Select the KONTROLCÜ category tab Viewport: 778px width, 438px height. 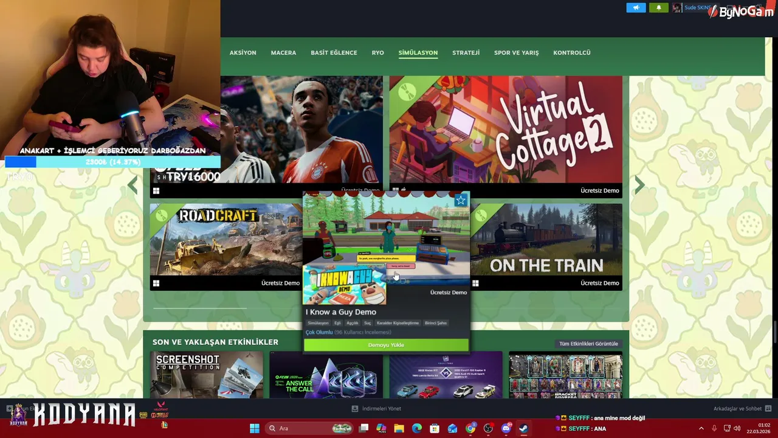pos(572,53)
